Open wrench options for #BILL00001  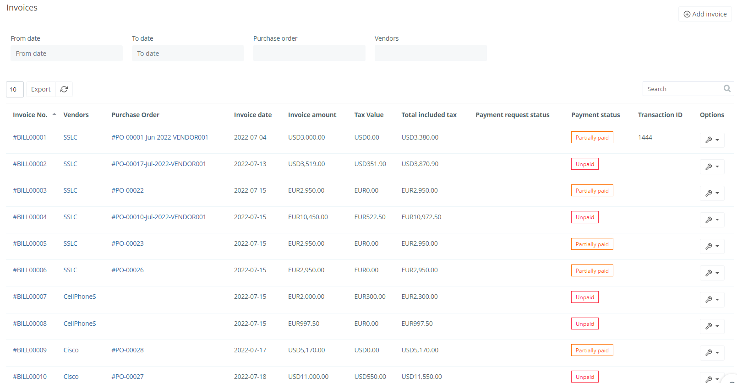712,140
